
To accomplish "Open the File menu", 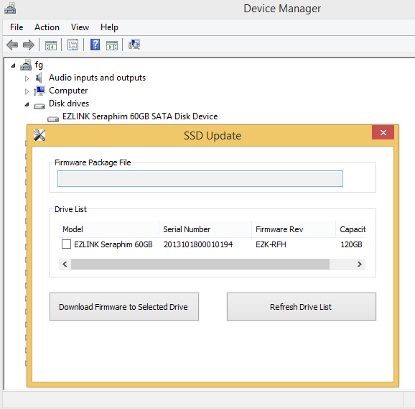I will coord(17,27).
